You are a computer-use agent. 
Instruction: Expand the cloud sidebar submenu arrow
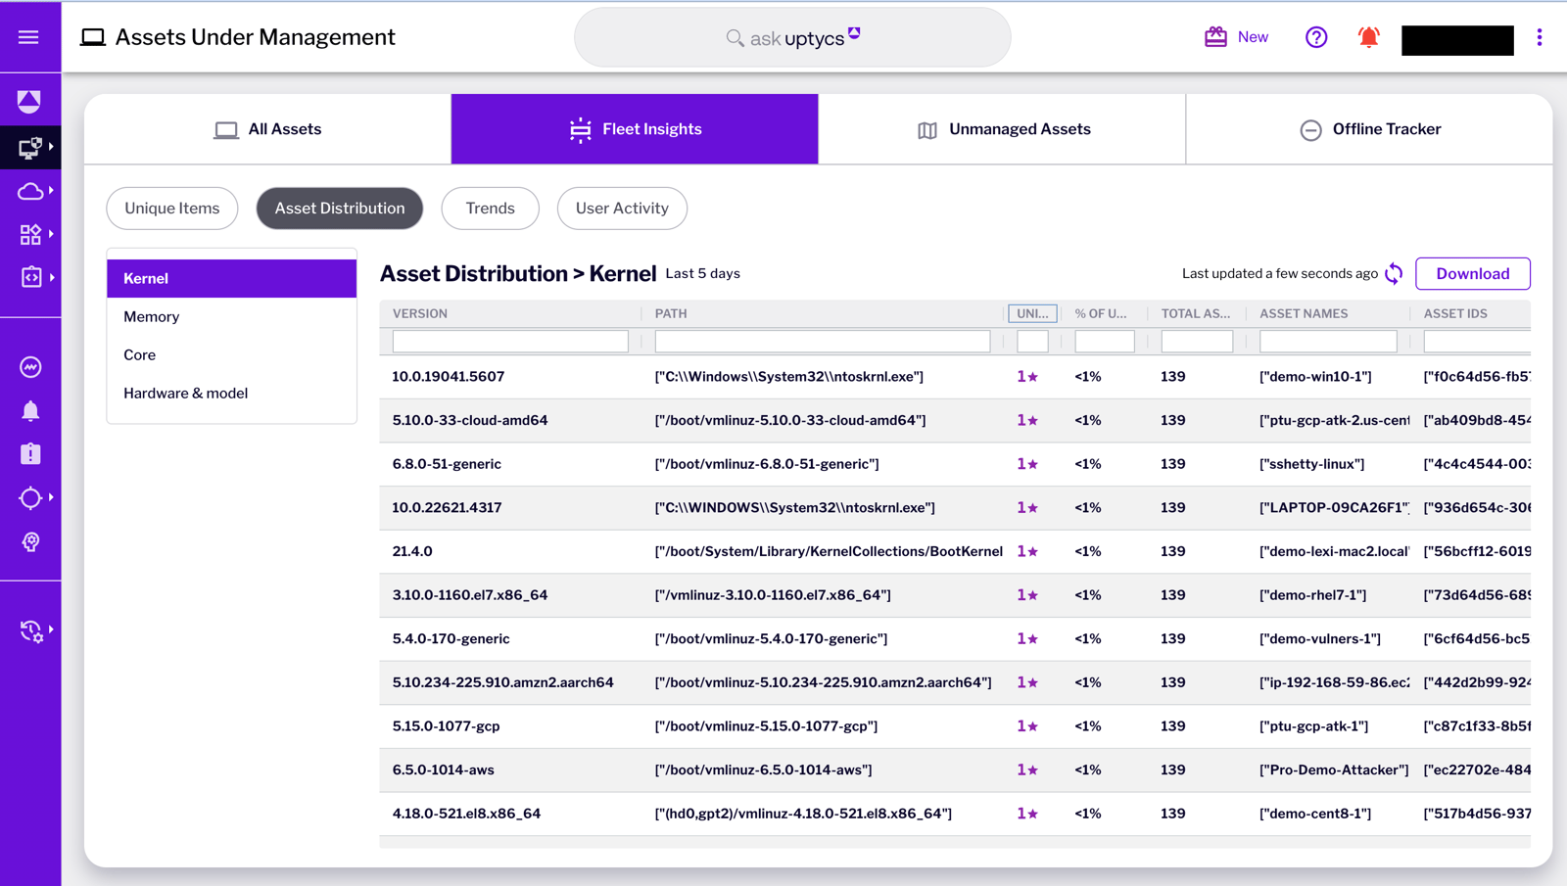pyautogui.click(x=51, y=190)
